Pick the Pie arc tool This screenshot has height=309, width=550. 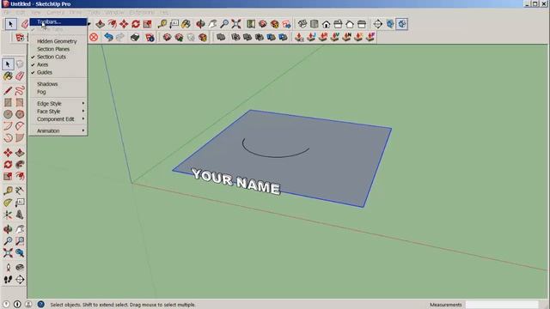coord(20,137)
